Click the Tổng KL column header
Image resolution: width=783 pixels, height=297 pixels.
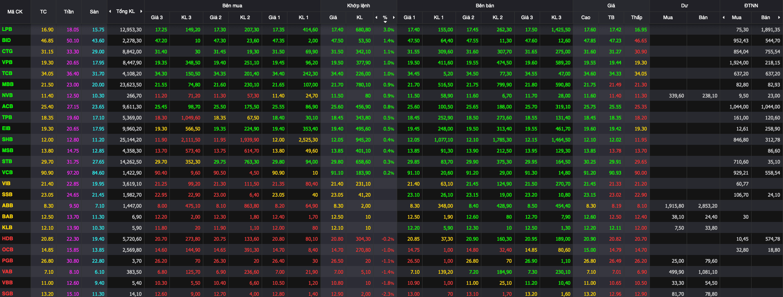(125, 11)
